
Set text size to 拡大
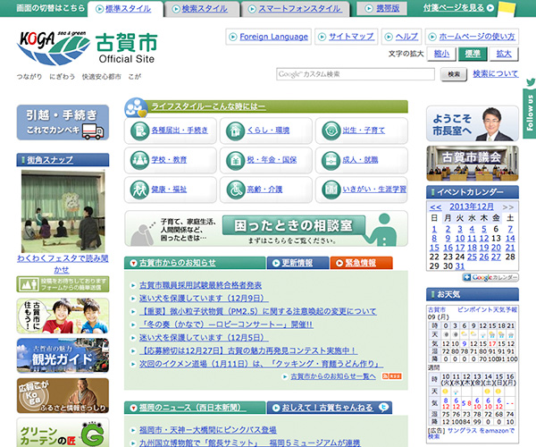coord(504,54)
